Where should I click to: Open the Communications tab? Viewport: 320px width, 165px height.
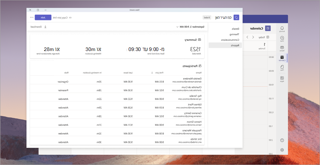230,40
